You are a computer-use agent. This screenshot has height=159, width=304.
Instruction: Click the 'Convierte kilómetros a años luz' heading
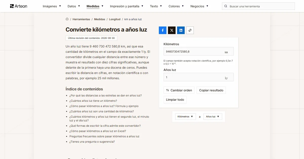(106, 30)
